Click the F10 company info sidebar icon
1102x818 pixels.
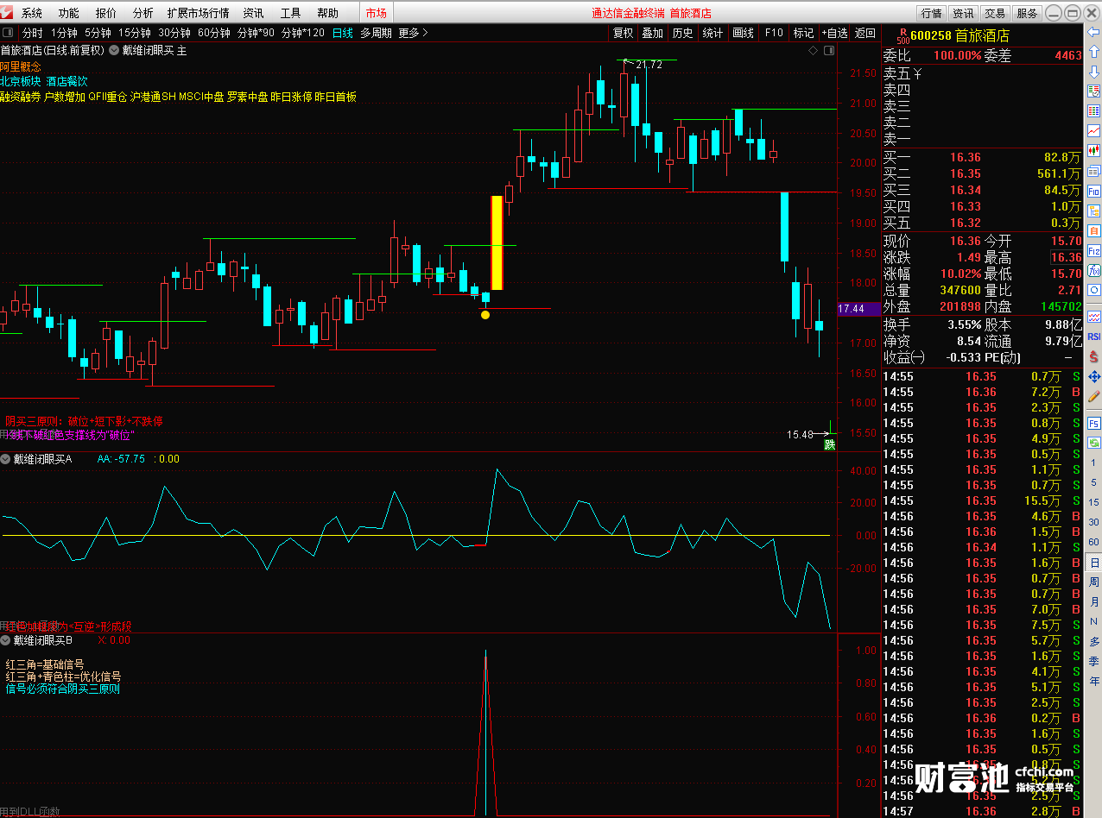point(1093,190)
